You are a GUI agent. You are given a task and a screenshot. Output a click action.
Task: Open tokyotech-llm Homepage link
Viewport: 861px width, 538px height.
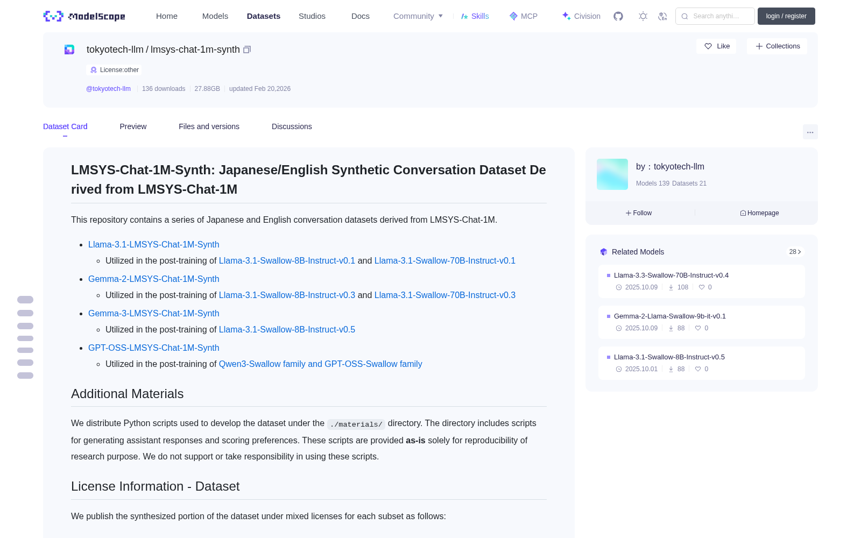pyautogui.click(x=759, y=213)
